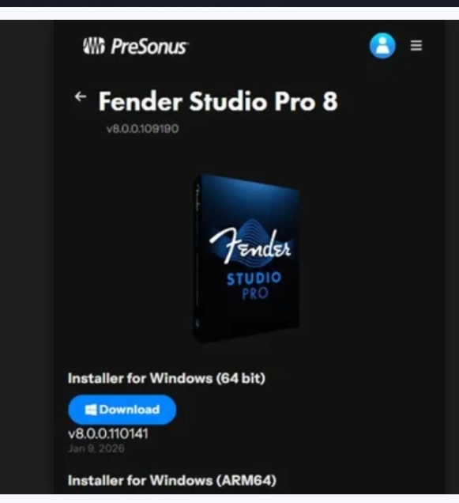Click the PreSonus waveform logo mark
The width and height of the screenshot is (459, 503).
point(93,46)
